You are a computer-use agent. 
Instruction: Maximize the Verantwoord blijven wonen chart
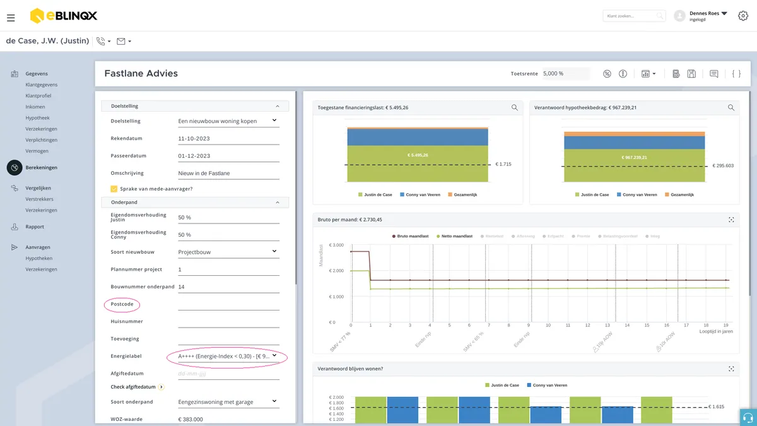731,369
